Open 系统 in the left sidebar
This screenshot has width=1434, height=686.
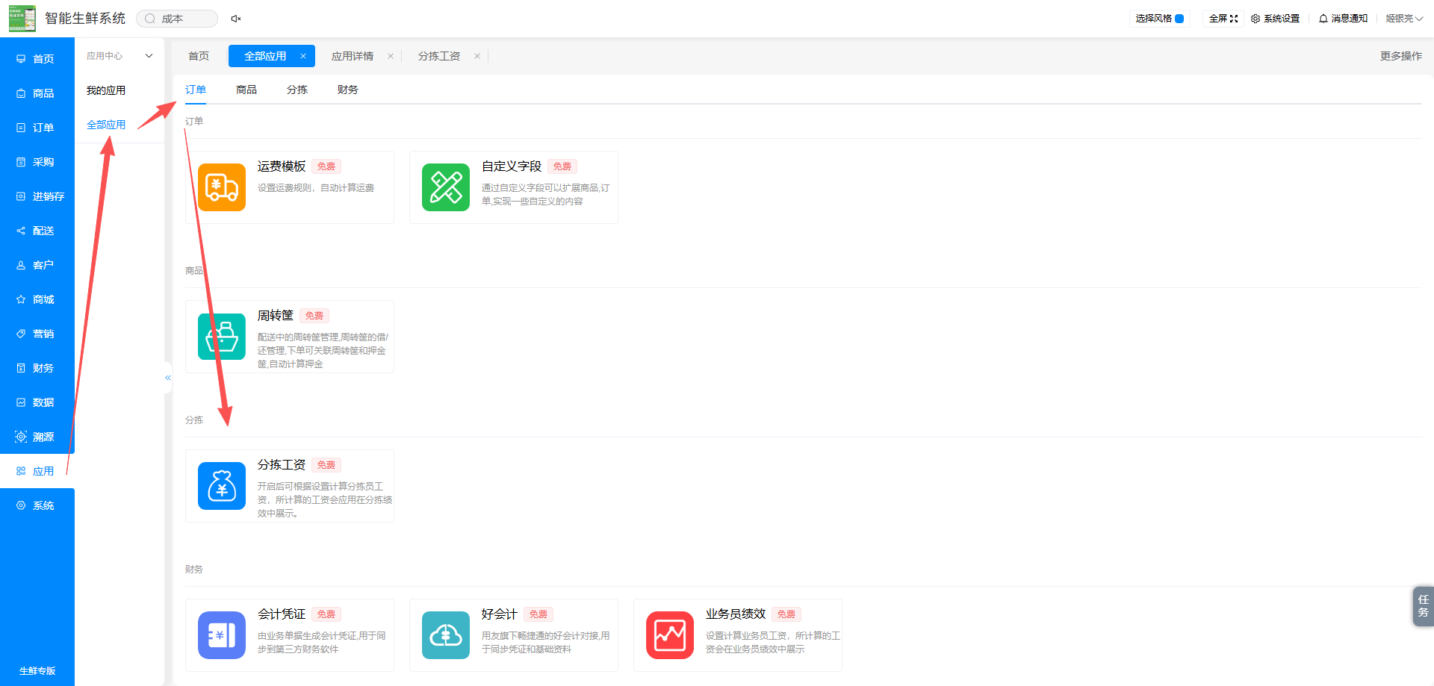37,505
